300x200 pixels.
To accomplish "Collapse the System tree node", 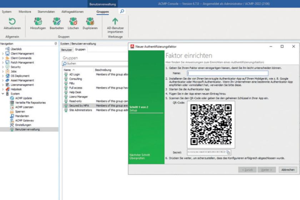I will tap(3, 94).
